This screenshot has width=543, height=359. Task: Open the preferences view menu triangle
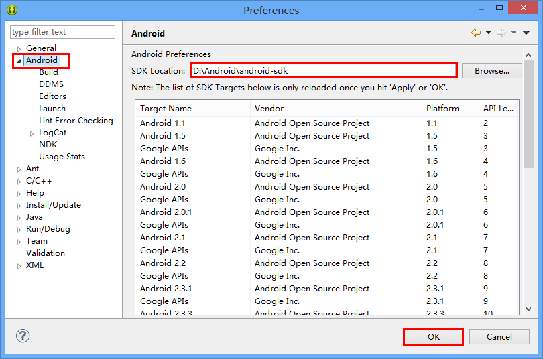[x=526, y=33]
